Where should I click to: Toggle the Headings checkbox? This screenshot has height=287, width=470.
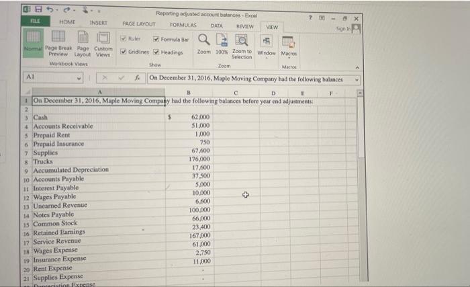point(156,52)
